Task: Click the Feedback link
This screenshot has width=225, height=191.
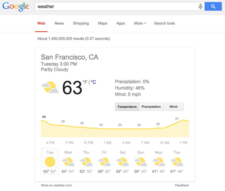Action: pyautogui.click(x=182, y=185)
